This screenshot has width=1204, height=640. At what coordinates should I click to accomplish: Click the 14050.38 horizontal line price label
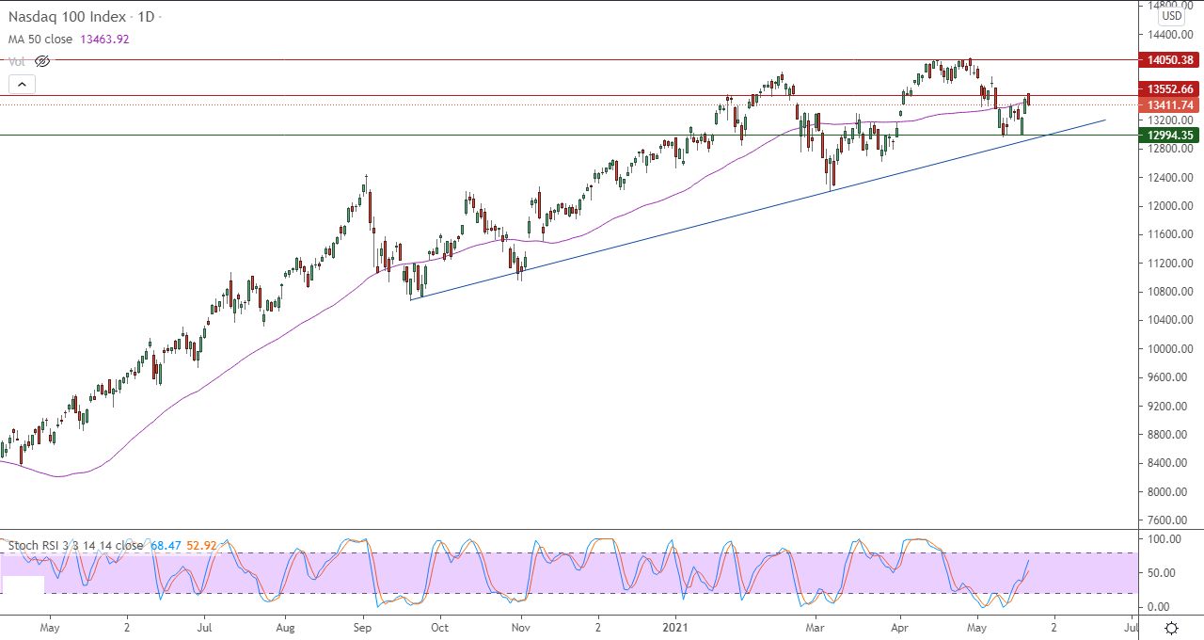(x=1169, y=59)
